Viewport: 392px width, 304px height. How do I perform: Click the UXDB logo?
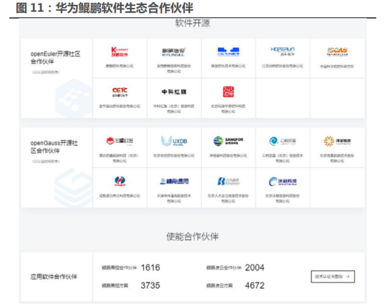pyautogui.click(x=174, y=141)
